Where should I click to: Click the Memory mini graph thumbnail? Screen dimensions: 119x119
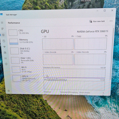(x=14, y=41)
